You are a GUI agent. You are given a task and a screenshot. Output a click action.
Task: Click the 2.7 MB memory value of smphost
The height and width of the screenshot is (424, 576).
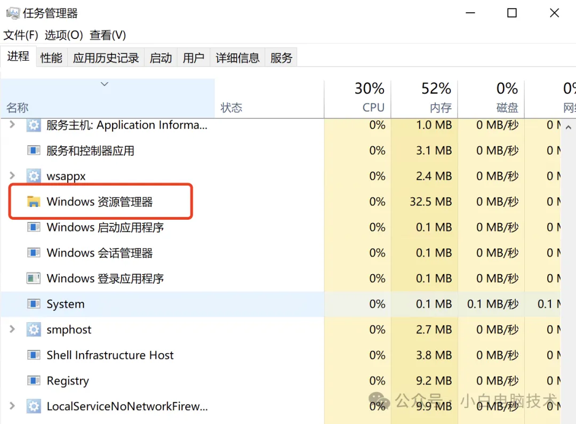[x=434, y=330]
